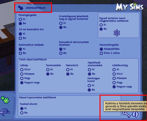Viewport: 147px width, 121px height.
Task: Turn Dekoráció to Be
Action: point(68,74)
